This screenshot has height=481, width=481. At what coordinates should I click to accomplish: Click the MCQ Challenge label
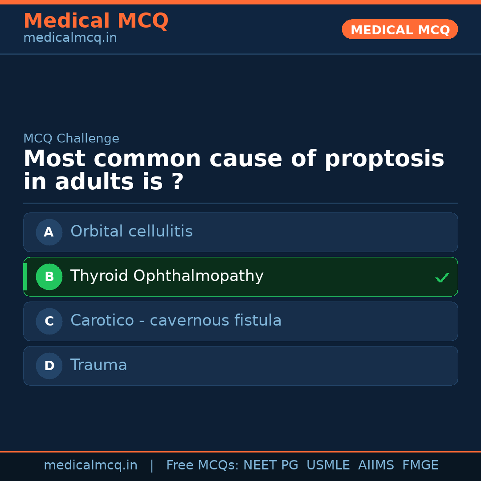[71, 139]
